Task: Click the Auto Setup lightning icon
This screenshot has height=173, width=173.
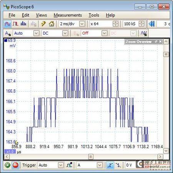Action: coord(43,24)
